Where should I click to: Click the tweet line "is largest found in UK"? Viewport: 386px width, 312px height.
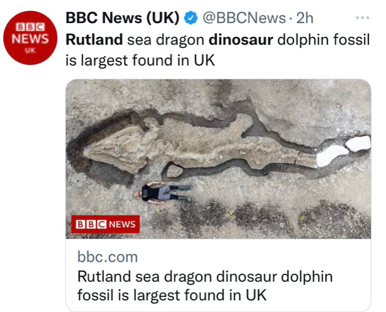[140, 60]
